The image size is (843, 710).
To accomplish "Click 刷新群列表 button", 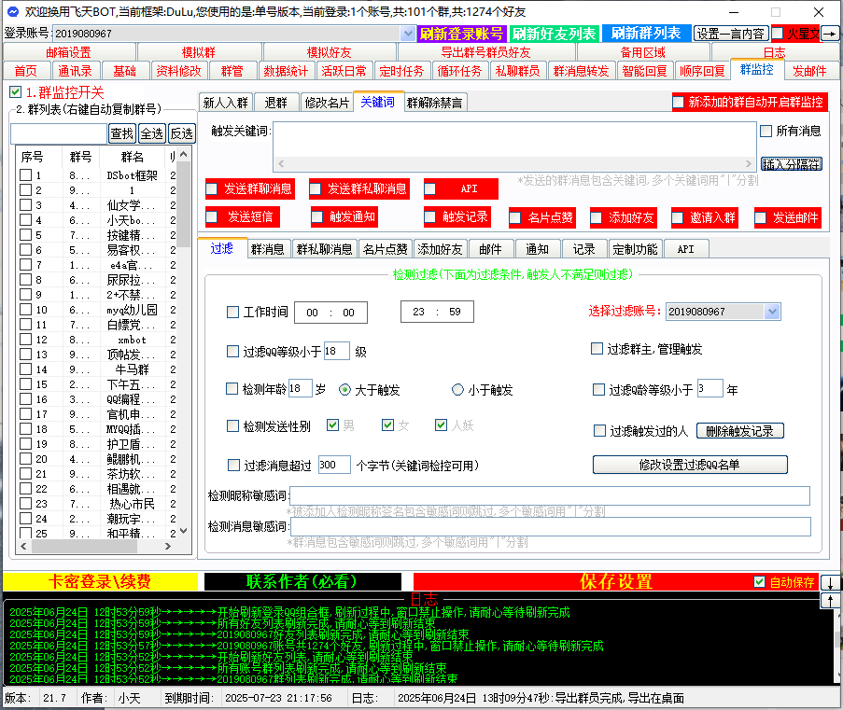I will click(x=646, y=34).
